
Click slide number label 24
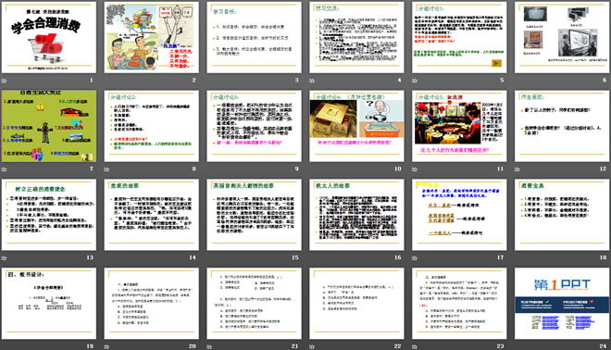[x=603, y=346]
